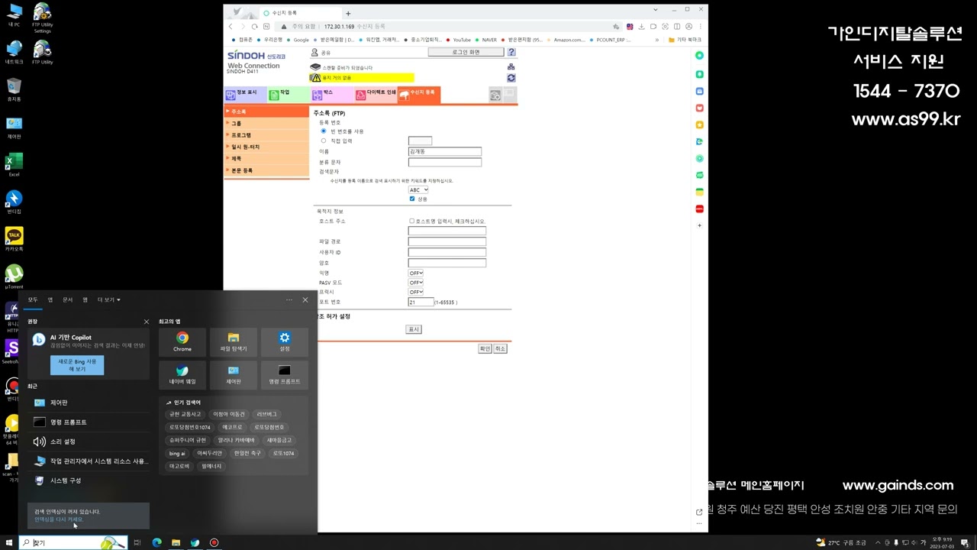Image resolution: width=977 pixels, height=550 pixels.
Task: Click the 포트 번호 field showing 21
Action: pos(421,302)
